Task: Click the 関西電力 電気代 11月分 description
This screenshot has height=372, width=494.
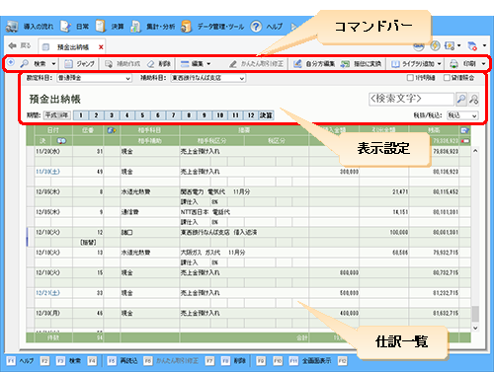Action: pos(215,191)
